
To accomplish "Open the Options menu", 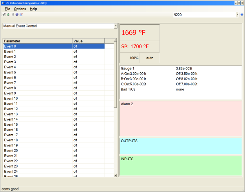I will (x=20, y=9).
